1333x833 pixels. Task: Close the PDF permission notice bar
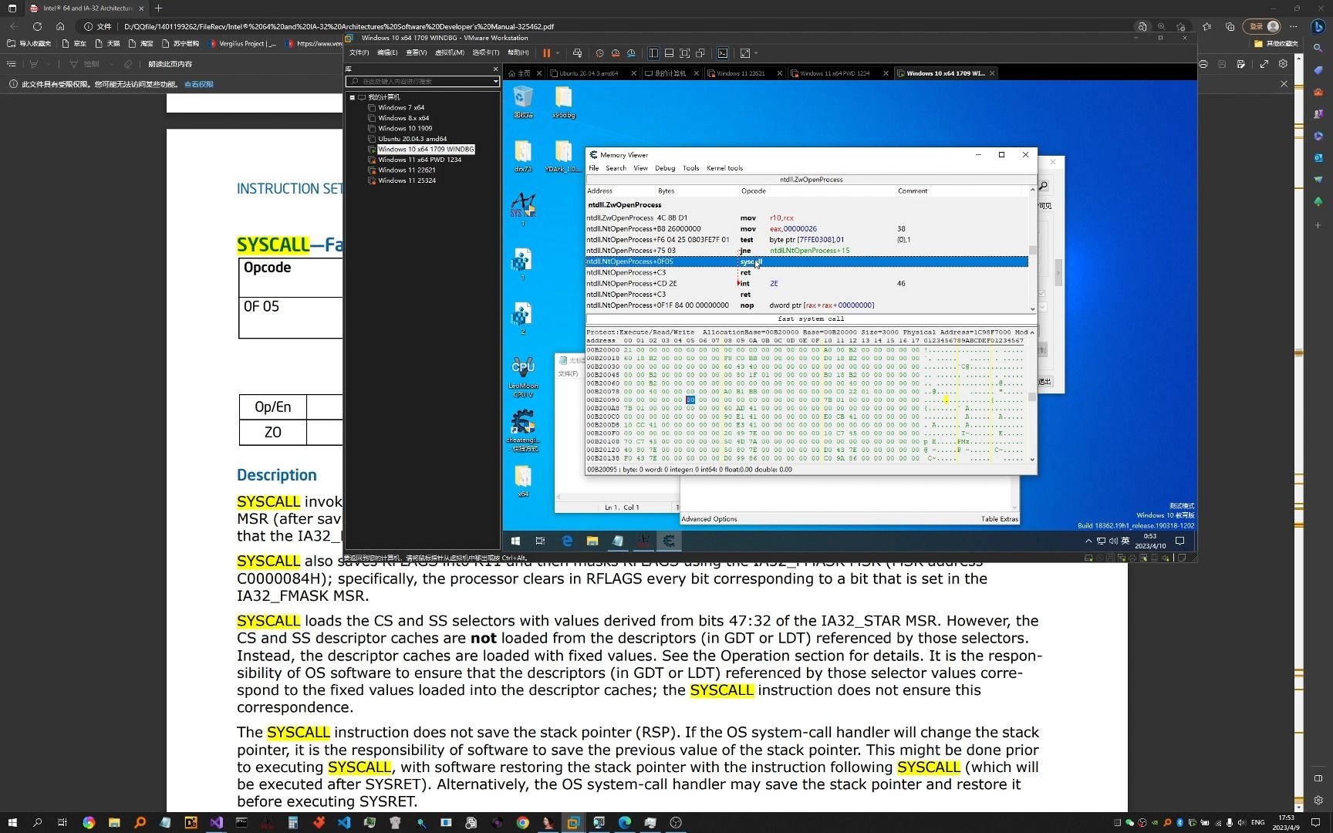coord(1284,84)
